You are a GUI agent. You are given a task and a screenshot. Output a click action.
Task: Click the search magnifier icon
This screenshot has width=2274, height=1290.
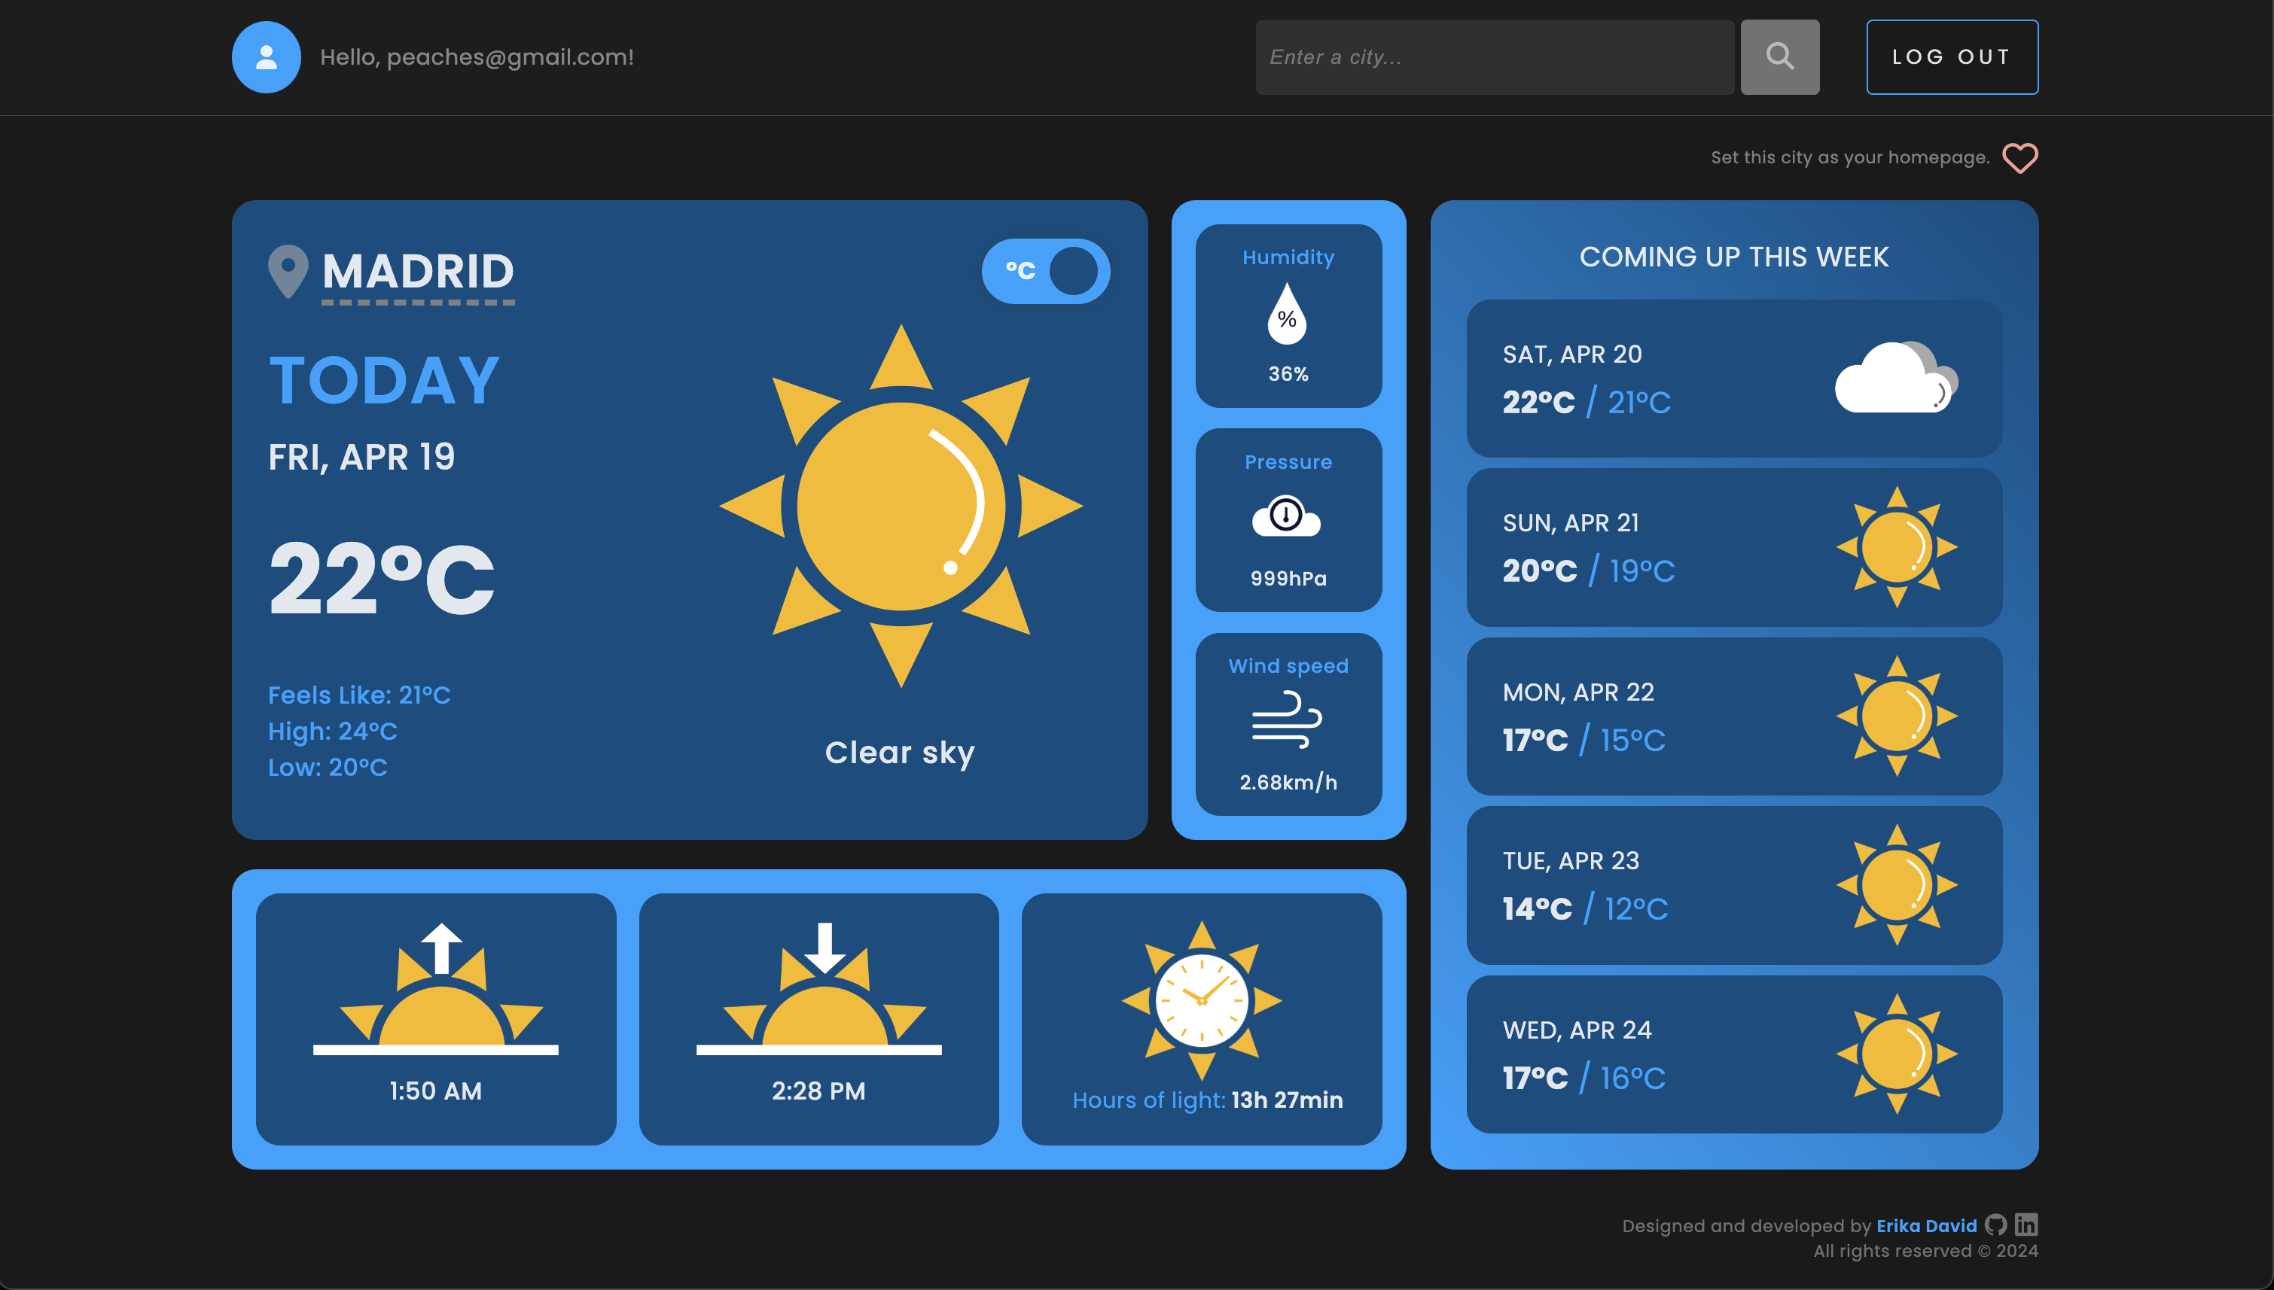coord(1781,56)
